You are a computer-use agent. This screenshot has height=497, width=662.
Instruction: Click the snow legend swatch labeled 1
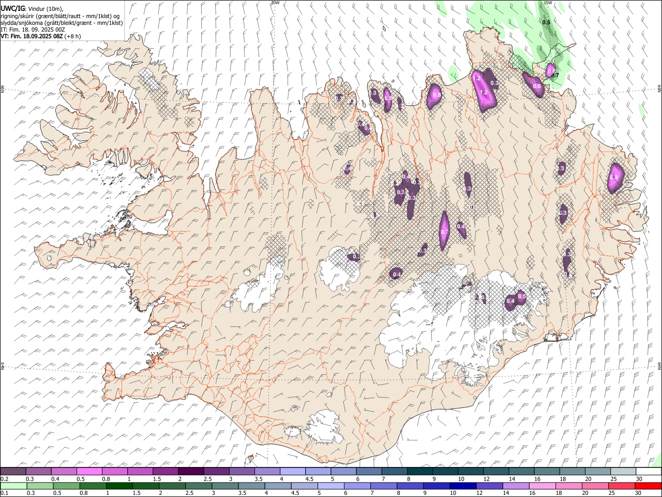pyautogui.click(x=140, y=471)
